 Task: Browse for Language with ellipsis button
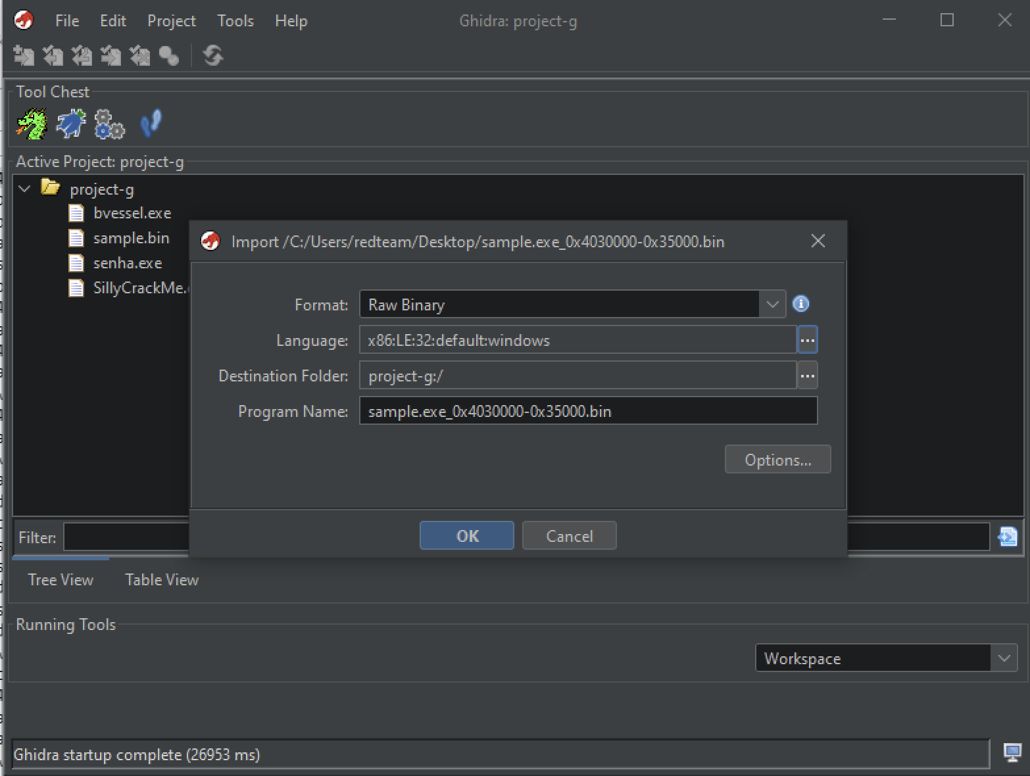[x=807, y=340]
